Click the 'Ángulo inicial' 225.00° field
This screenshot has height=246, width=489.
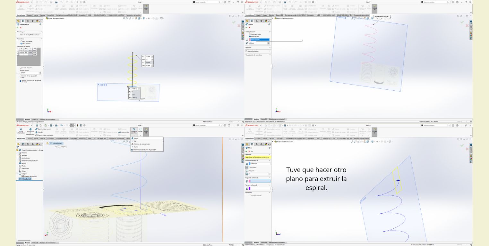[x=29, y=73]
